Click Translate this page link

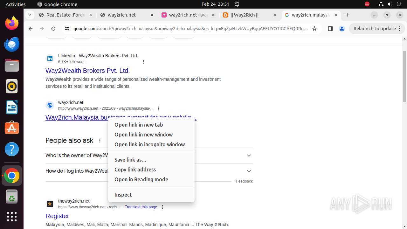(141, 207)
